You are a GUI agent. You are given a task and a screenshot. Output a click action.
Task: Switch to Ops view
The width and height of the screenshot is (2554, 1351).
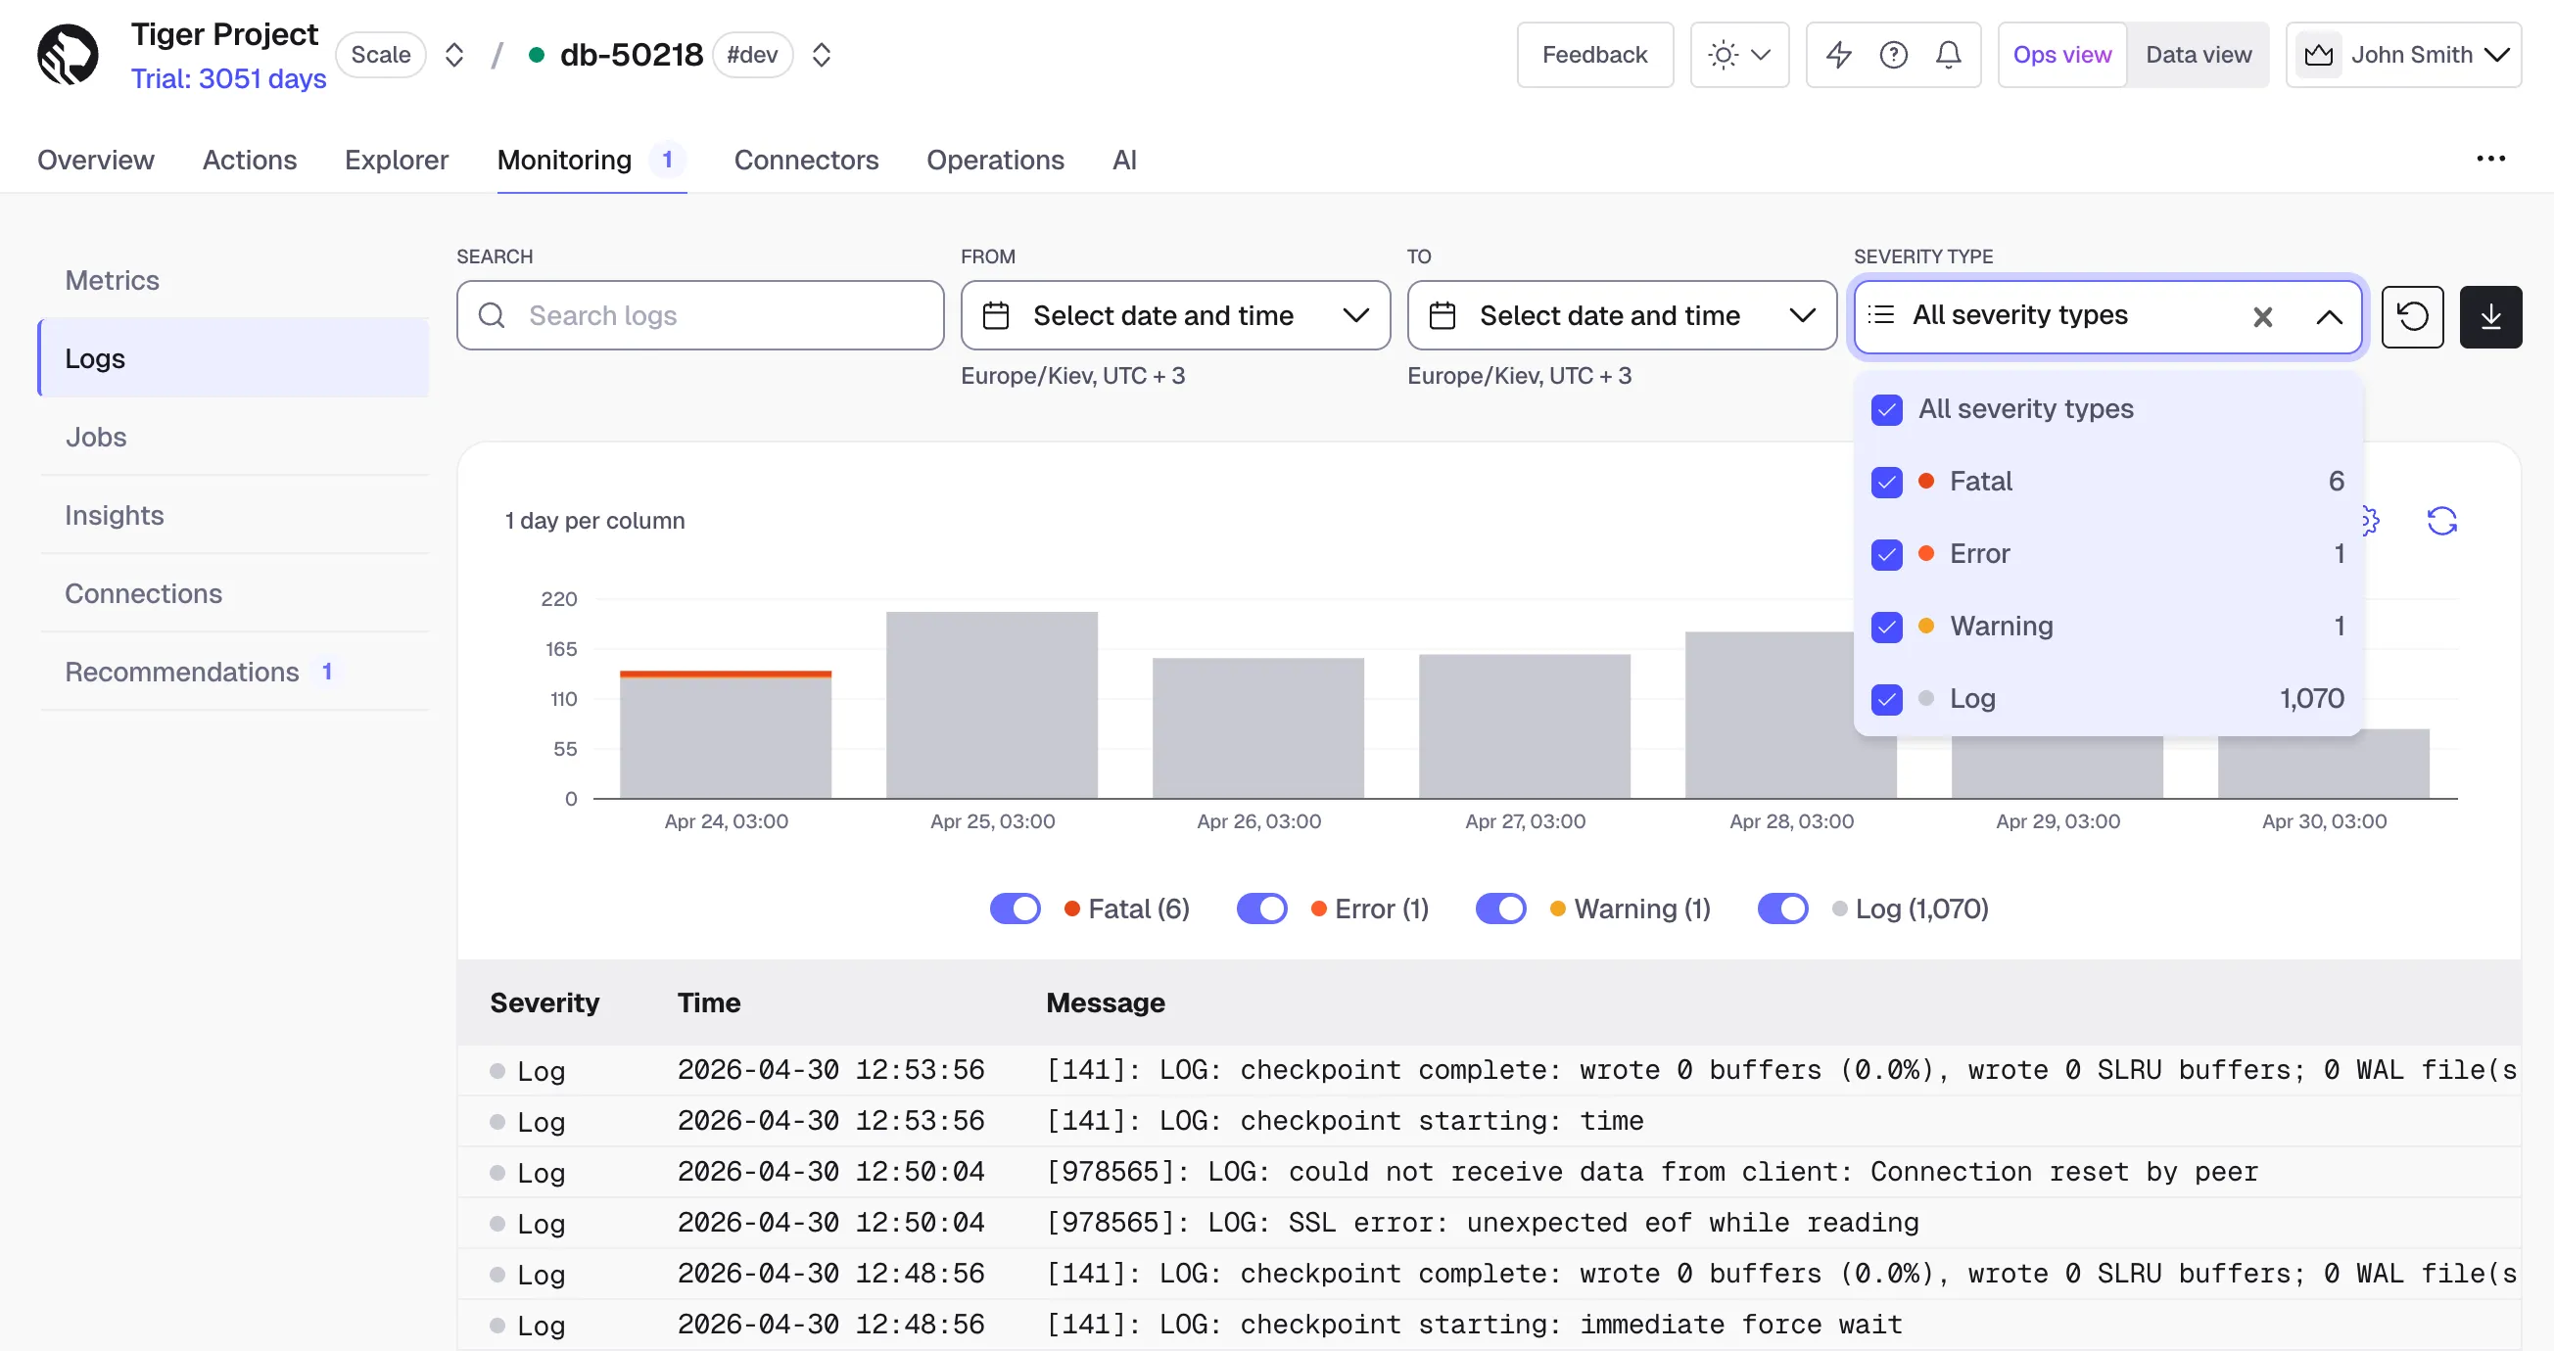(2061, 55)
